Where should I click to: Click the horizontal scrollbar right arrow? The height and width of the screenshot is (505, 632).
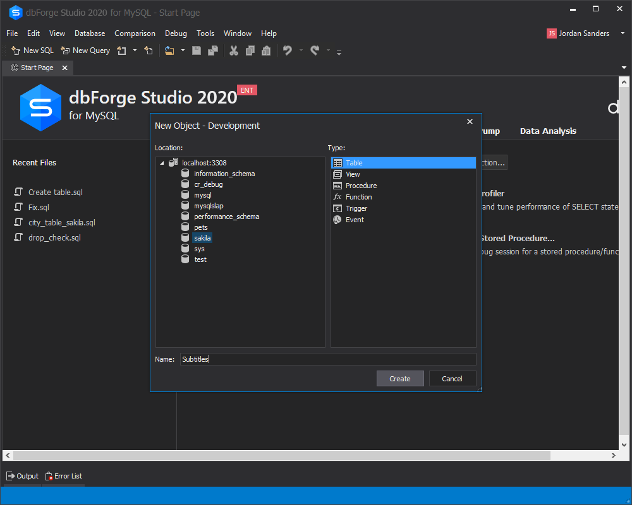[x=614, y=456]
